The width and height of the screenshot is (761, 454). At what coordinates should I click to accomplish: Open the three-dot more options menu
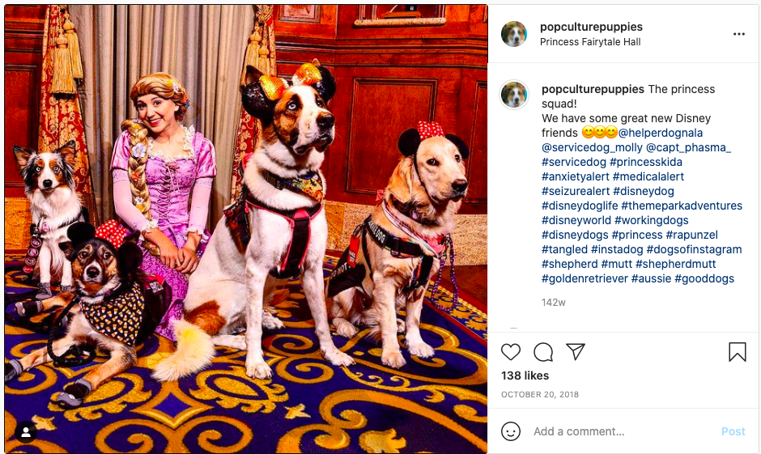click(x=738, y=34)
